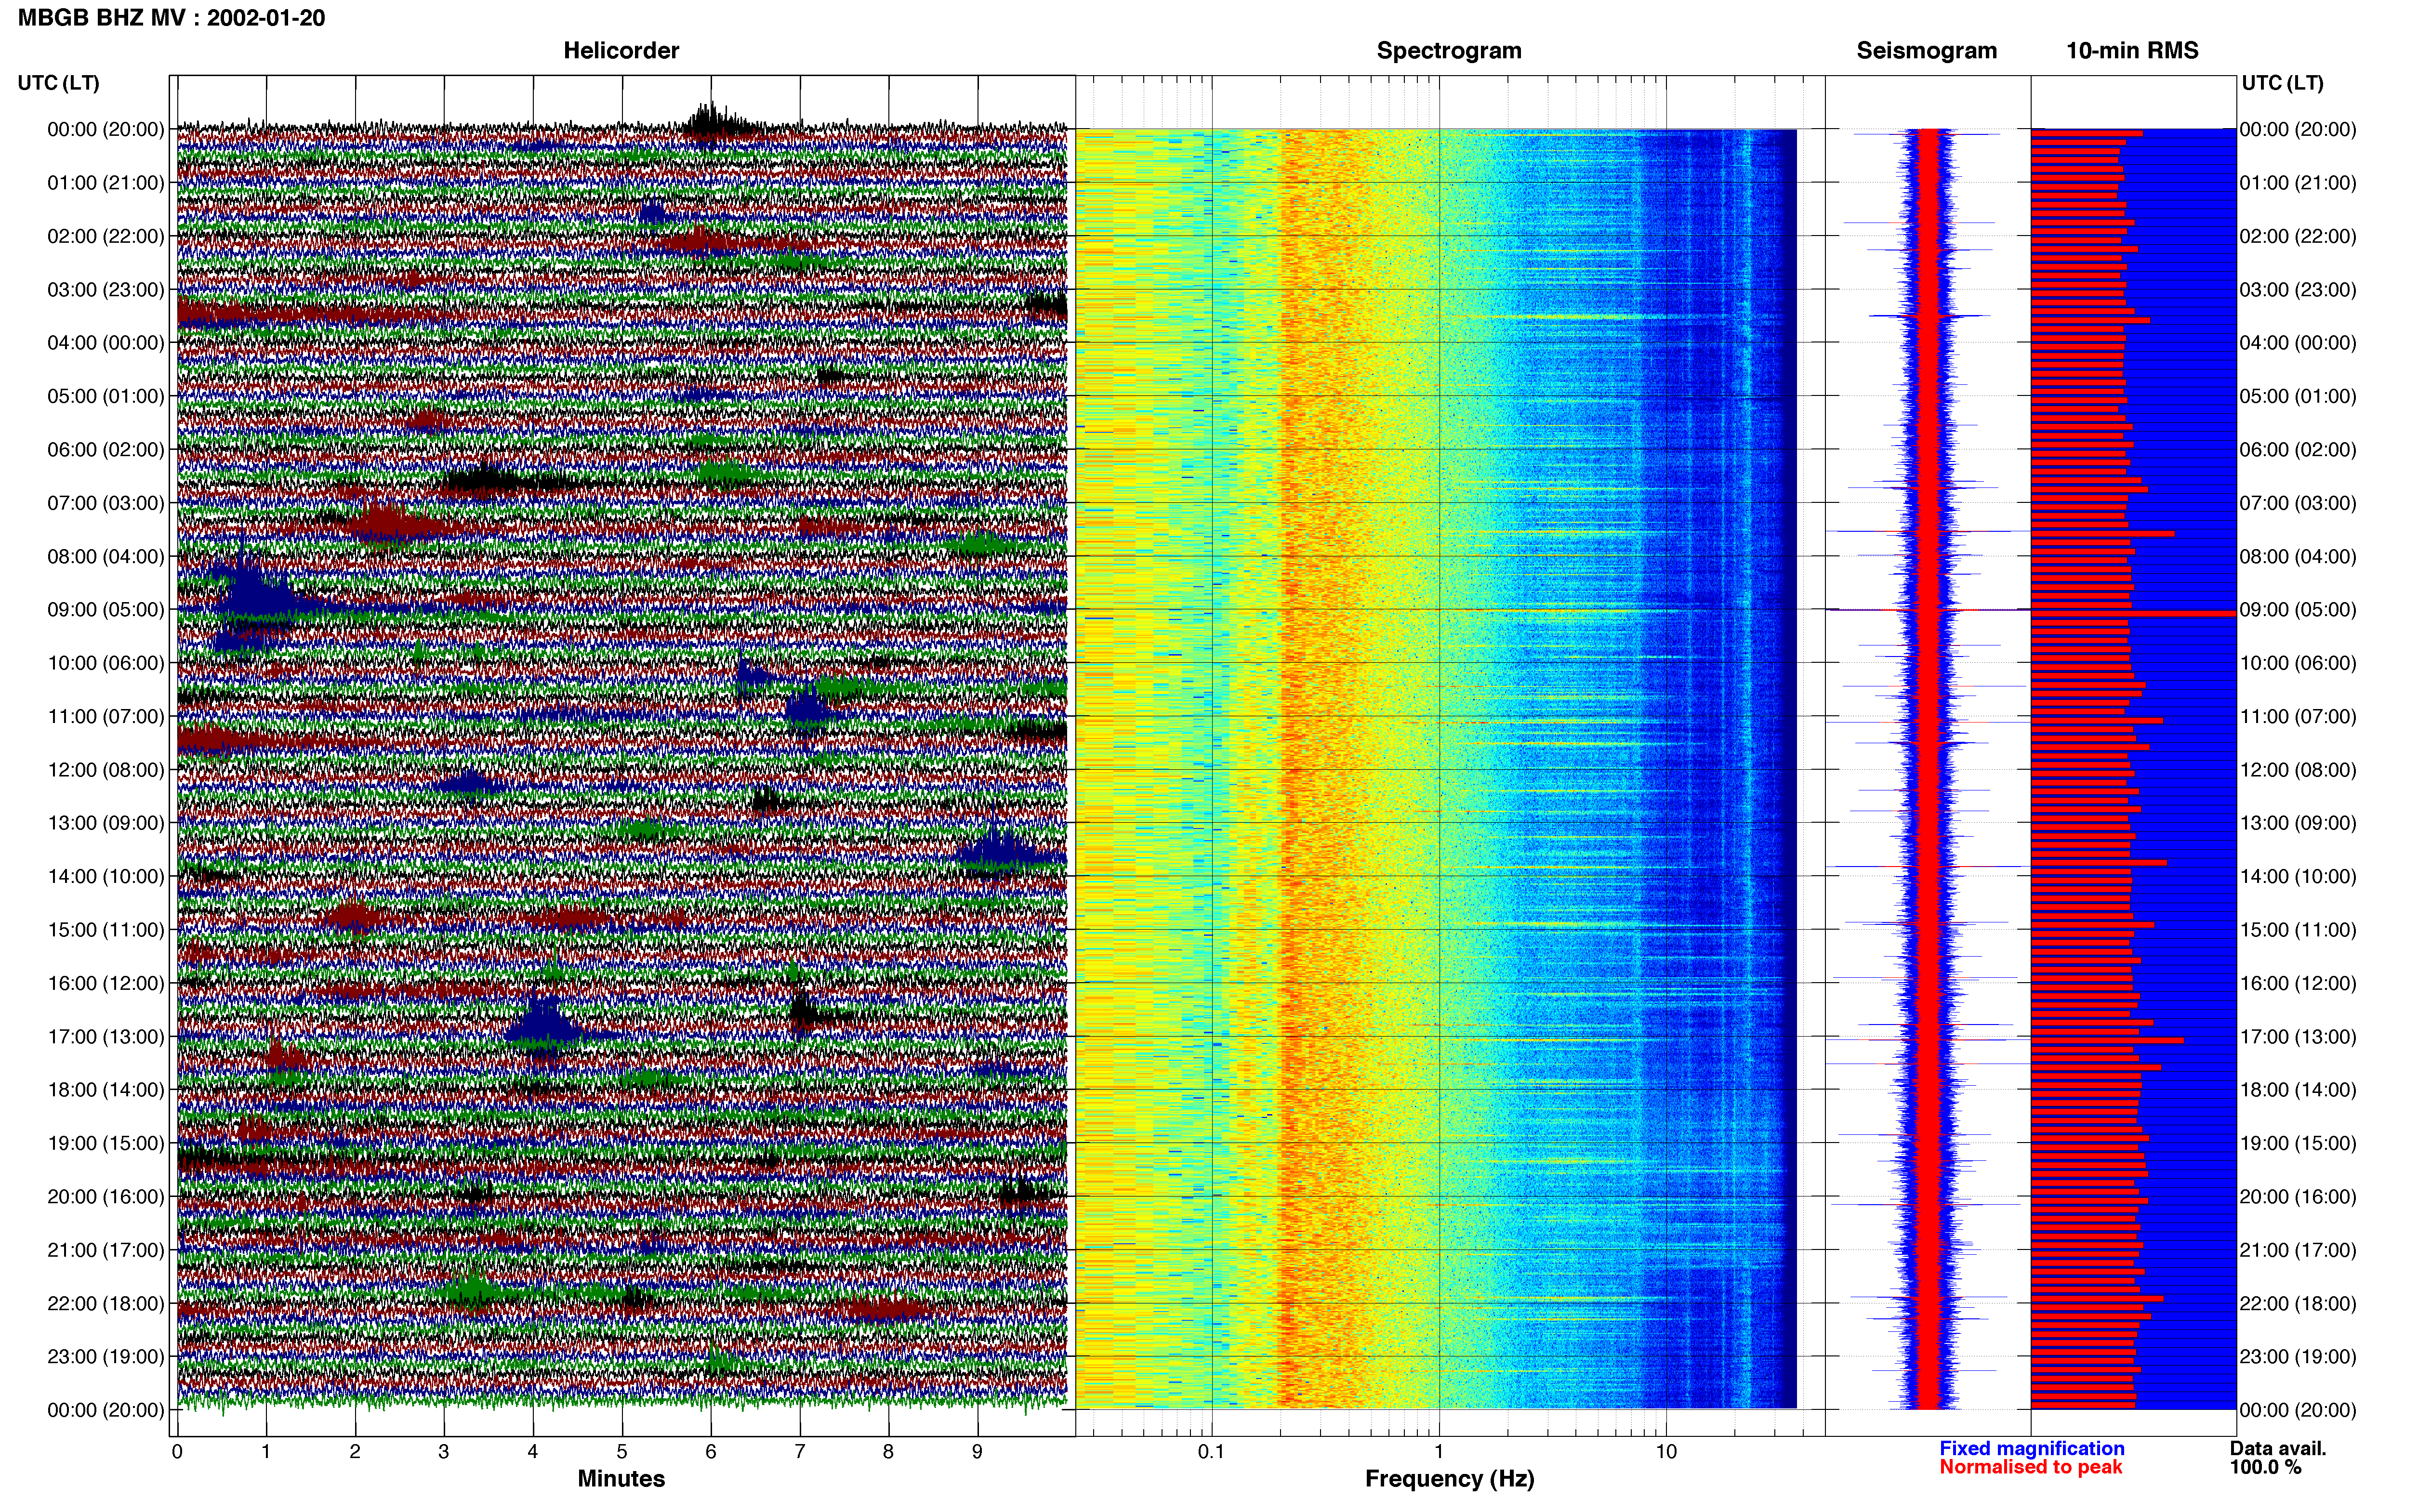2418x1512 pixels.
Task: Click "12:00 (08:00)" on the RMS panel time axis
Action: coord(2298,770)
